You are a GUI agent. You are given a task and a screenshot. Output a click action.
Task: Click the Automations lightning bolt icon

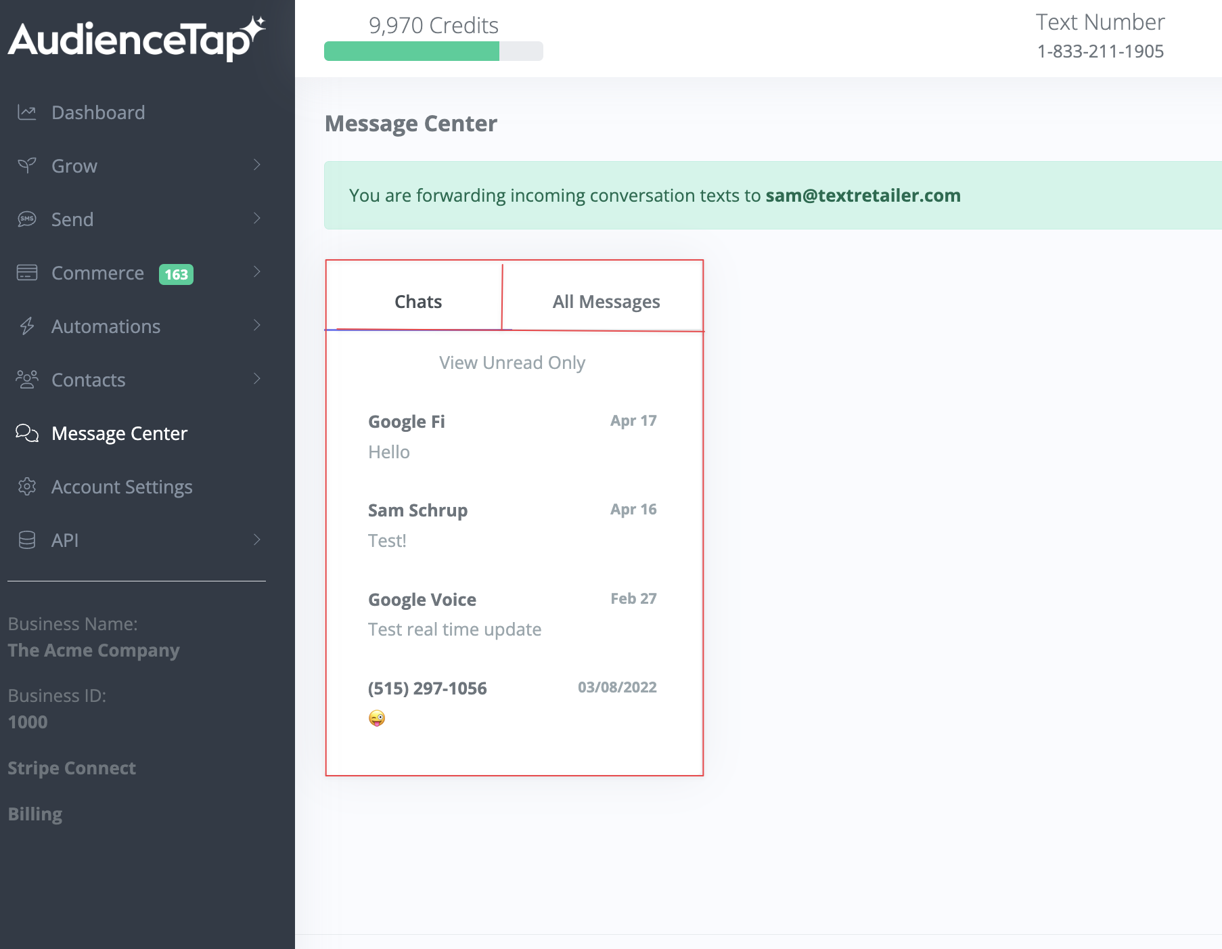pyautogui.click(x=26, y=326)
